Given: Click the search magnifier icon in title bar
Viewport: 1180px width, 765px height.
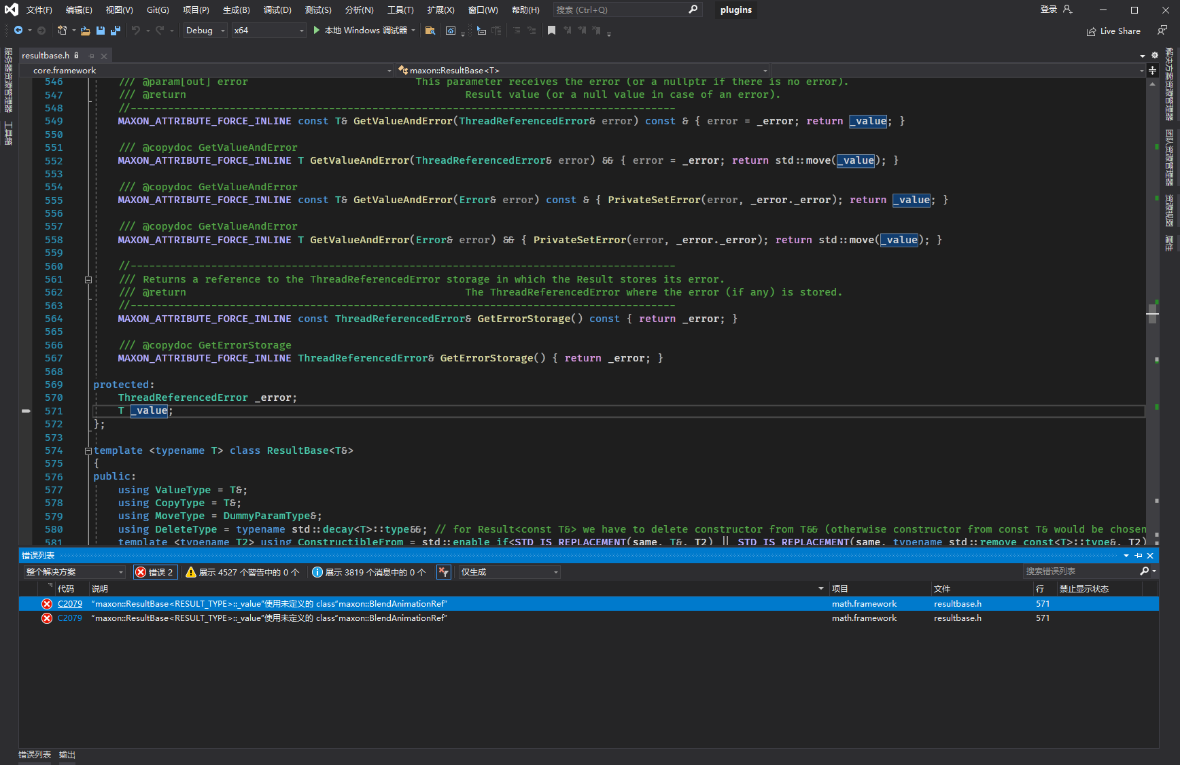Looking at the screenshot, I should [693, 10].
